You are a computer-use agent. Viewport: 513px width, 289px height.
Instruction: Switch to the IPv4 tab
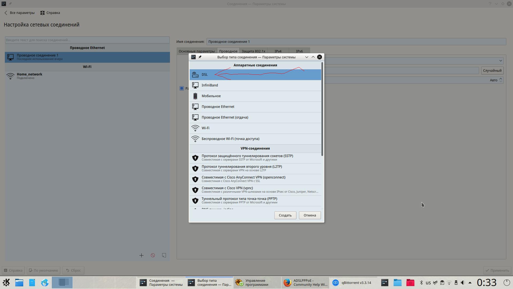point(278,51)
